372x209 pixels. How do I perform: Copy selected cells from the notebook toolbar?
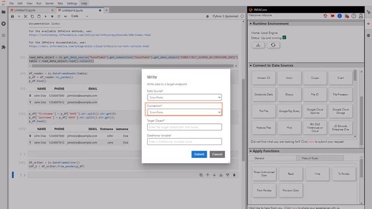[x=33, y=16]
